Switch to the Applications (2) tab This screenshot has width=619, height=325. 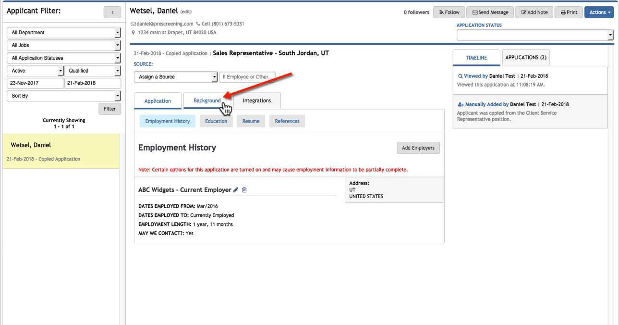pyautogui.click(x=525, y=58)
